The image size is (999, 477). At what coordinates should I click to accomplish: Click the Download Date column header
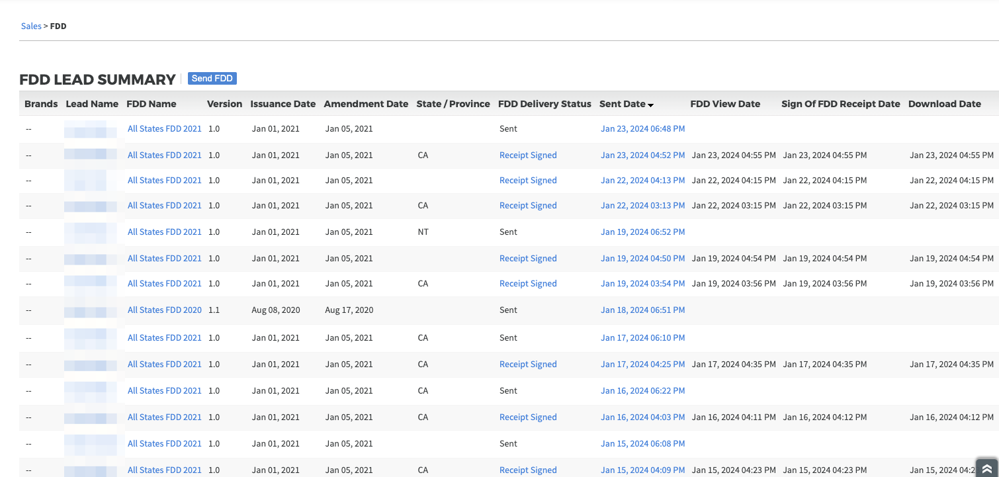[x=945, y=104]
